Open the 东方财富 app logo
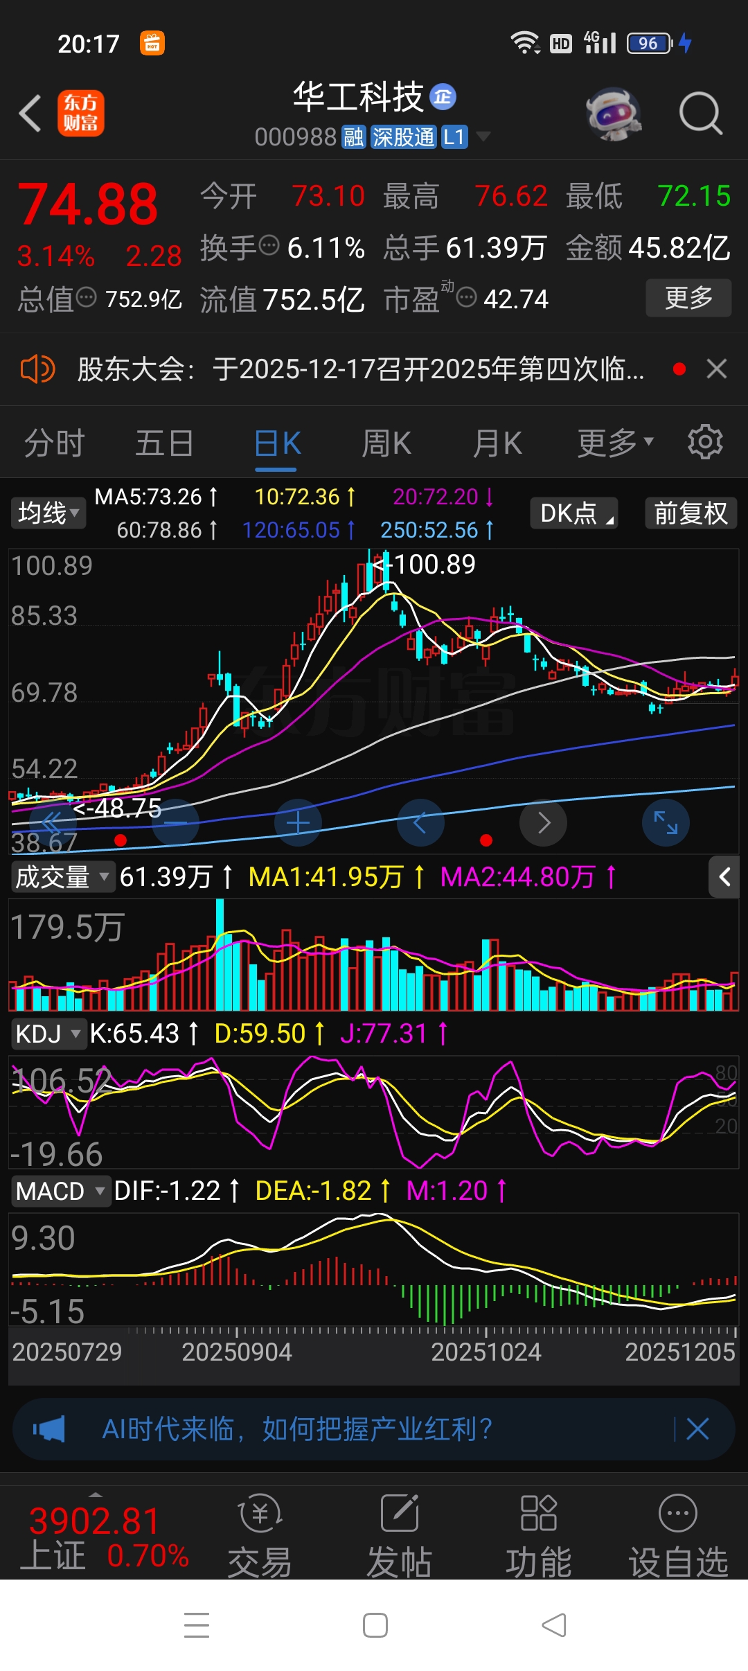Image resolution: width=748 pixels, height=1671 pixels. click(x=81, y=113)
